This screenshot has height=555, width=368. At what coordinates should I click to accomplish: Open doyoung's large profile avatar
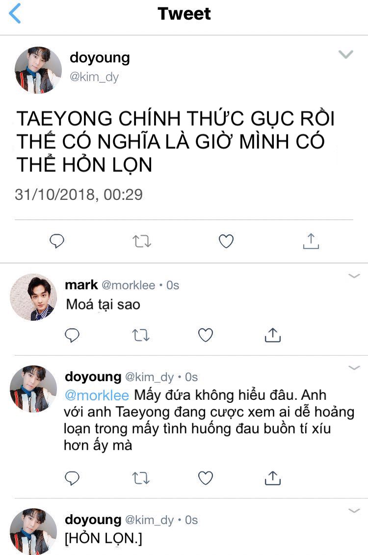click(x=38, y=70)
